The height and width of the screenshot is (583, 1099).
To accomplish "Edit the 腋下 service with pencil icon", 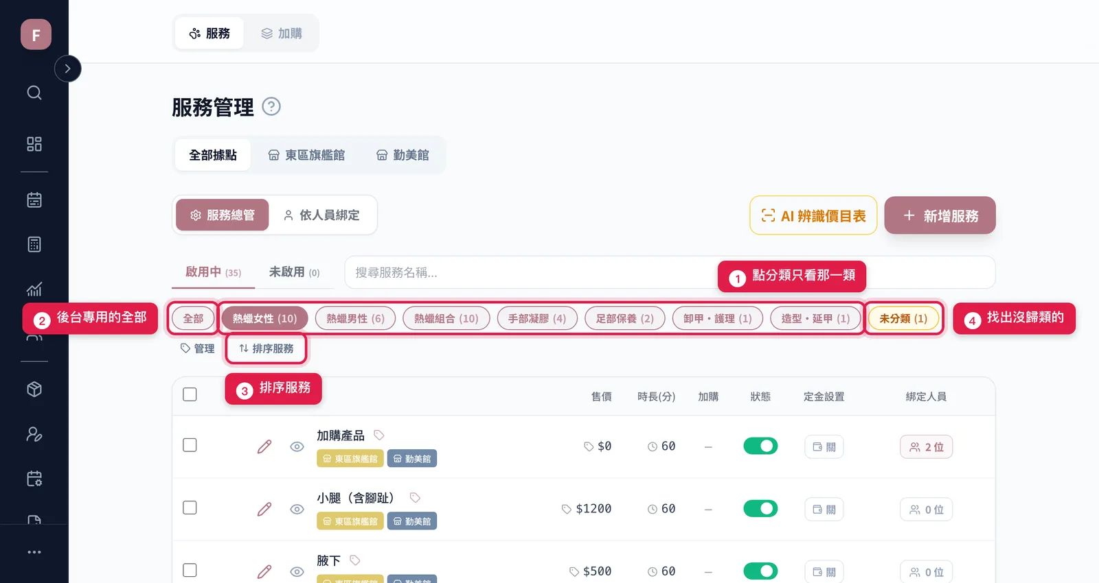I will (264, 571).
